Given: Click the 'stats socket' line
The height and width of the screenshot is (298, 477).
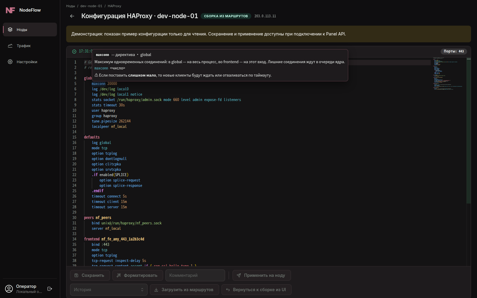Looking at the screenshot, I should coord(166,100).
